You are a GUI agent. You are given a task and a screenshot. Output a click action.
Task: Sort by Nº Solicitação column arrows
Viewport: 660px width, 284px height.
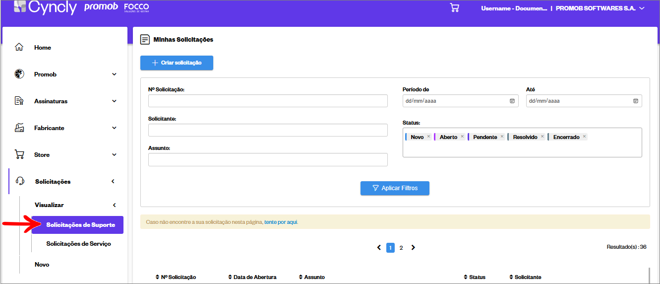[x=157, y=277]
